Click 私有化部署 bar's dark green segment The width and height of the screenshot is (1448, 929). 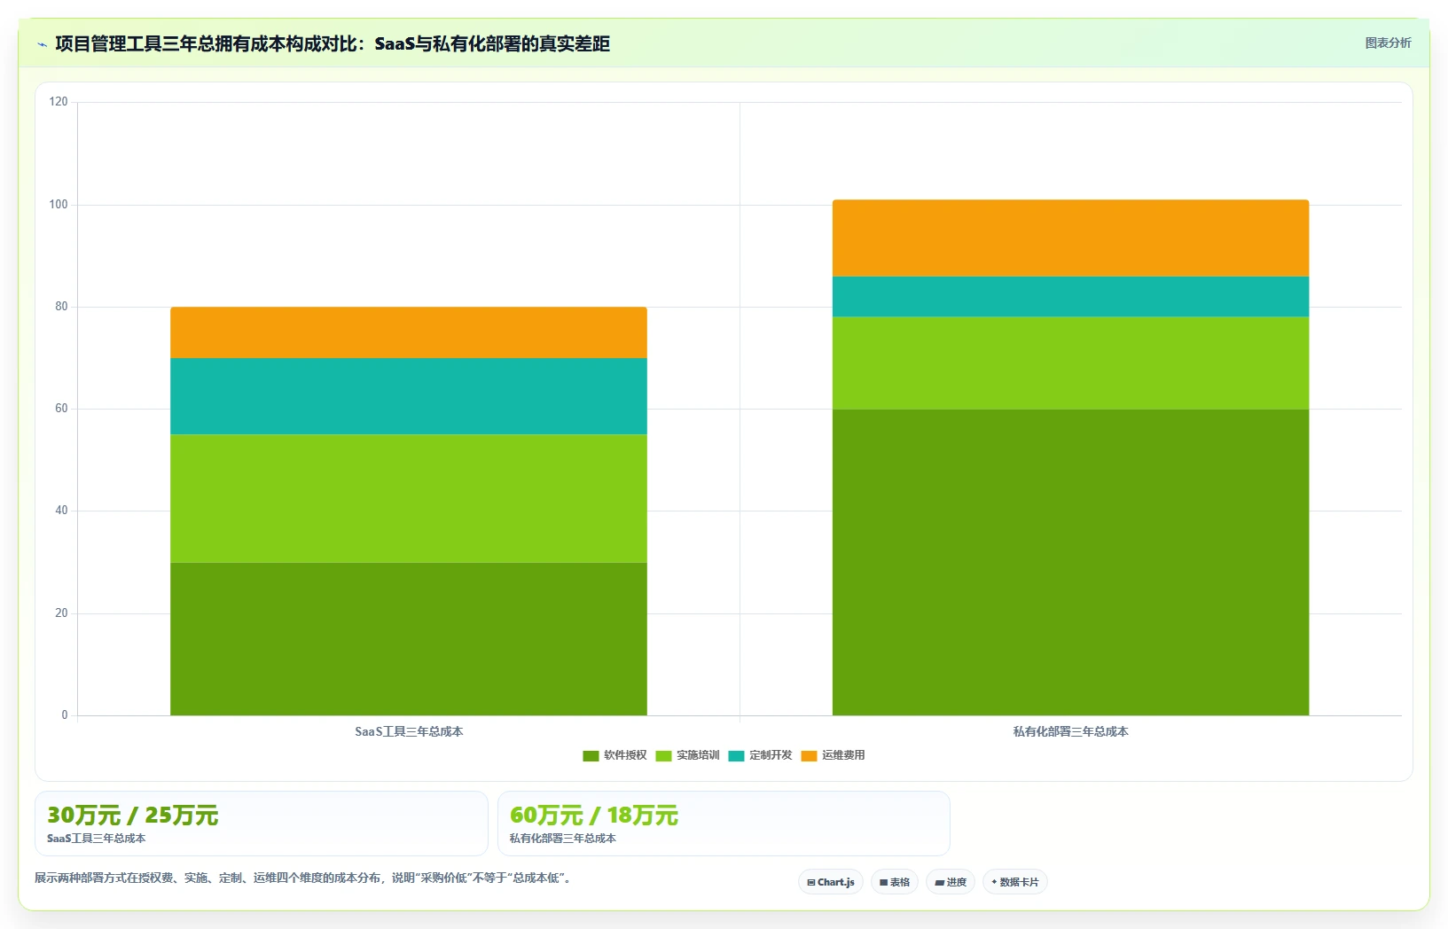(x=1070, y=562)
